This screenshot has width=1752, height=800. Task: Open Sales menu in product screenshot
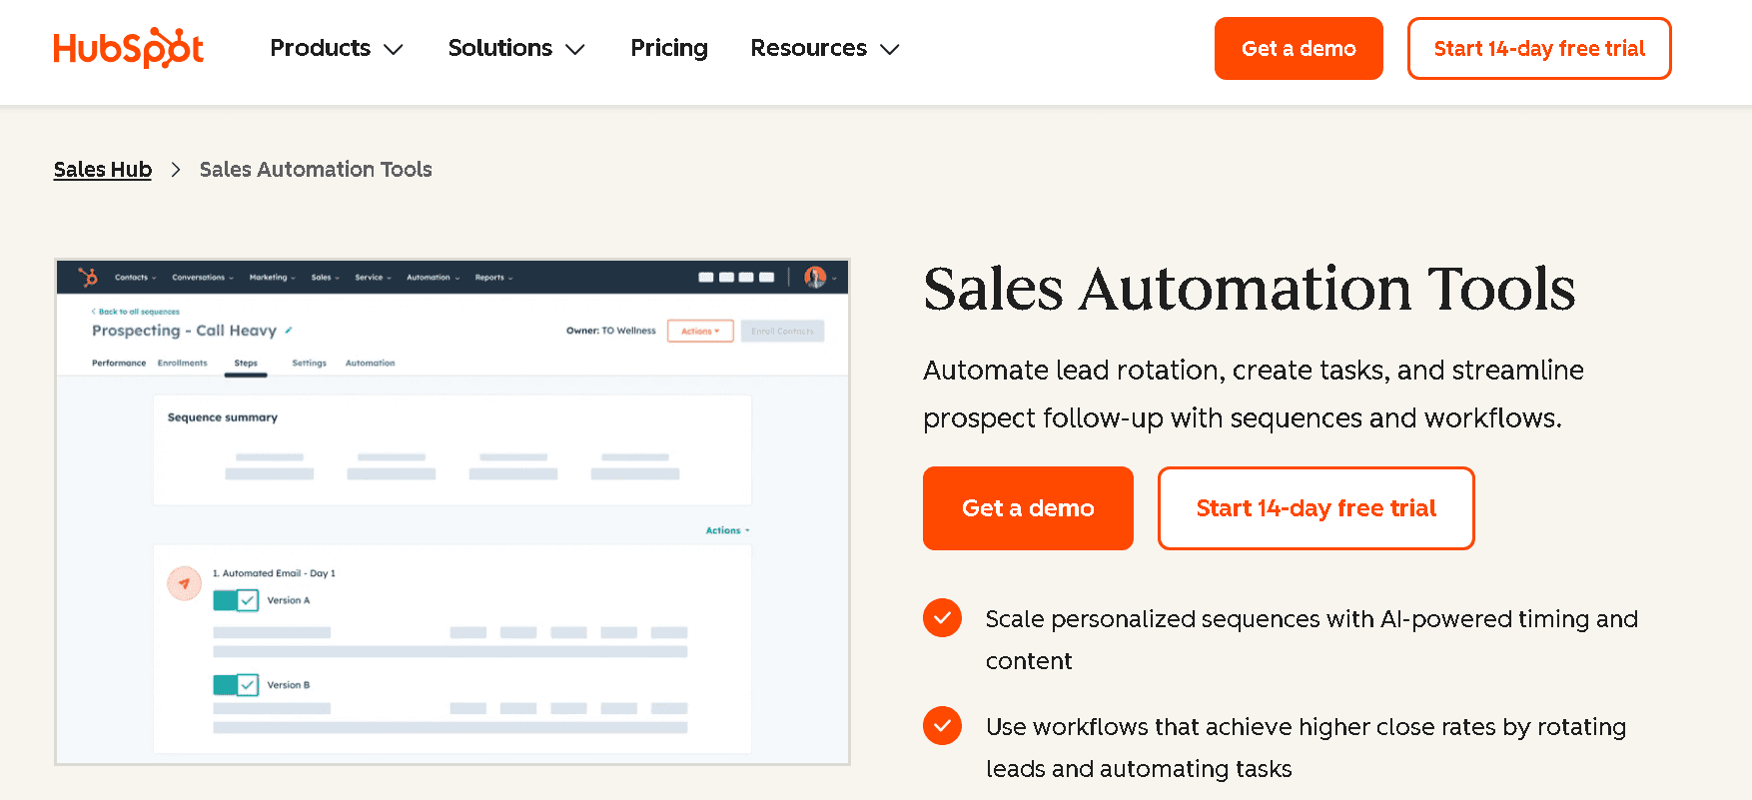point(326,278)
